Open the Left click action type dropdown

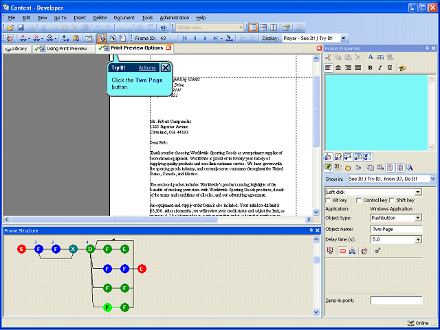[x=418, y=192]
